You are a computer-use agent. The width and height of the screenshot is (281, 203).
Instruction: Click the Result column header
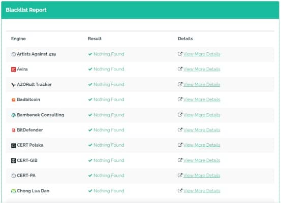point(95,39)
